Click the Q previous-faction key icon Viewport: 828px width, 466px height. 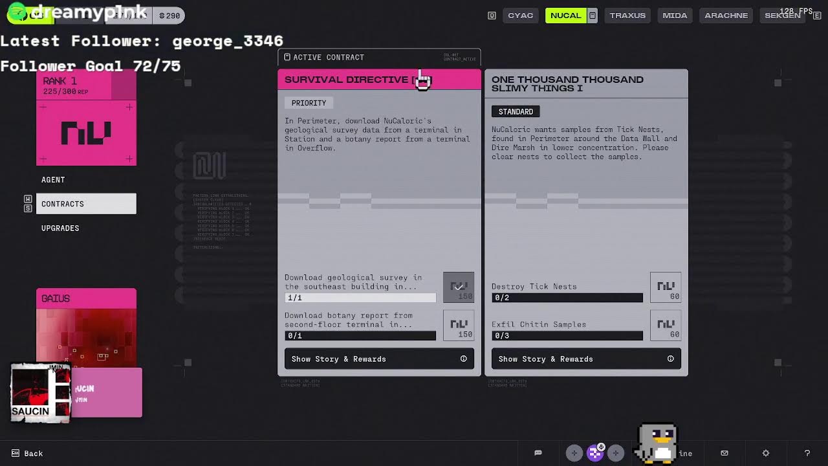click(x=492, y=16)
